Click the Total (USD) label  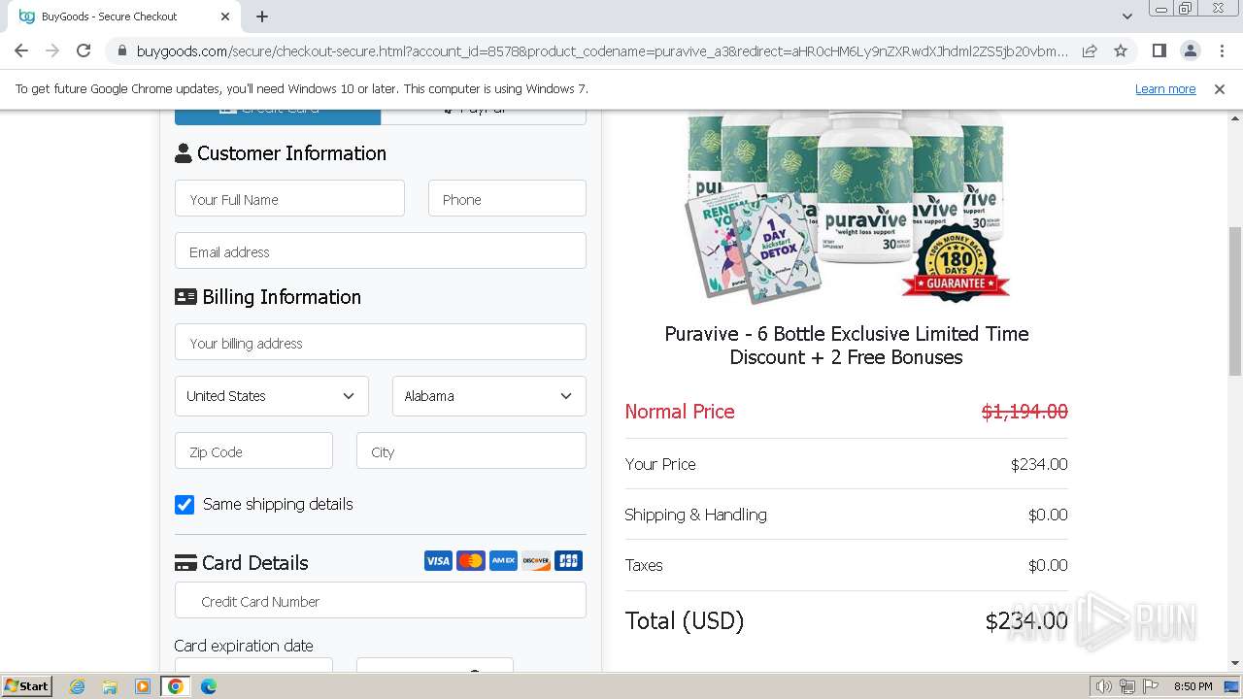pyautogui.click(x=685, y=620)
